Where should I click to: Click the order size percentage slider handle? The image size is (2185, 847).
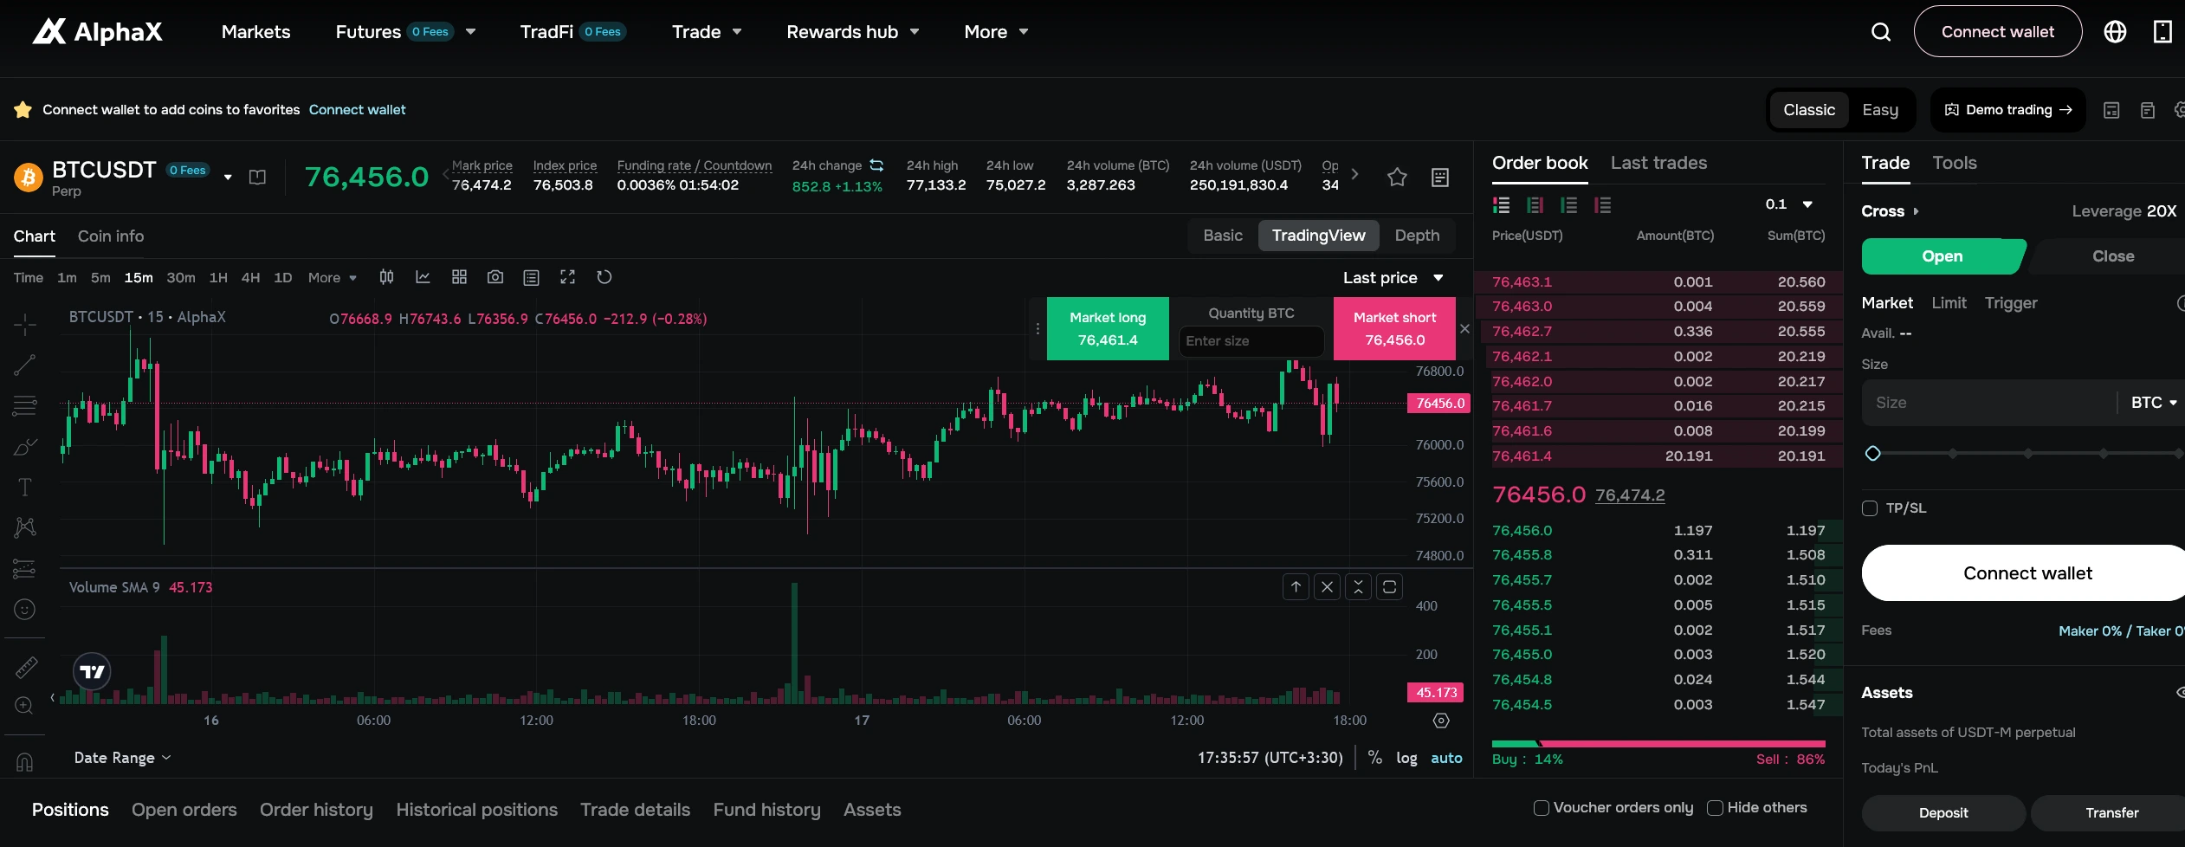pos(1872,454)
